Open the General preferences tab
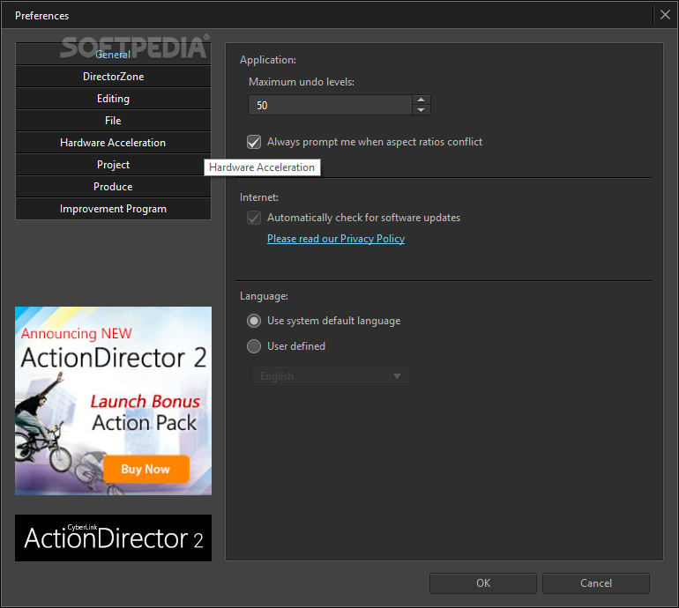The height and width of the screenshot is (608, 679). (113, 54)
